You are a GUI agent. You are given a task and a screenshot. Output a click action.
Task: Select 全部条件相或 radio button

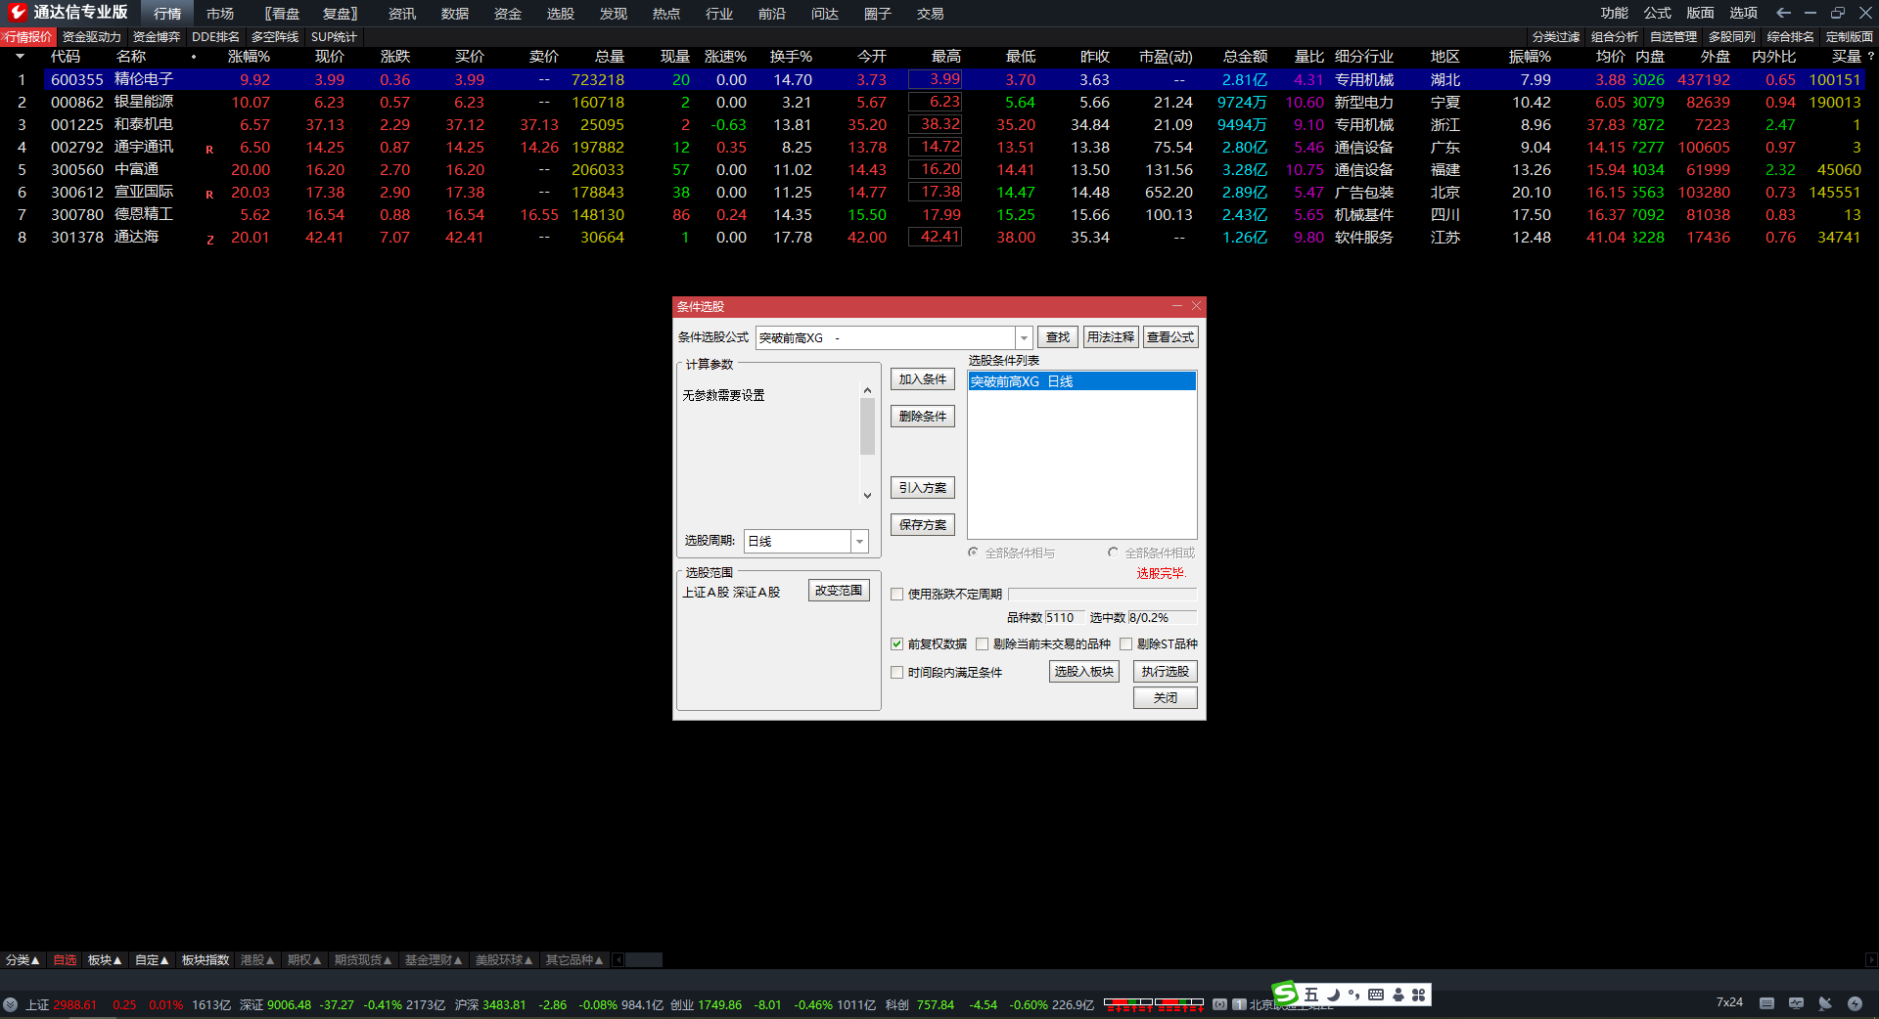coord(1113,553)
